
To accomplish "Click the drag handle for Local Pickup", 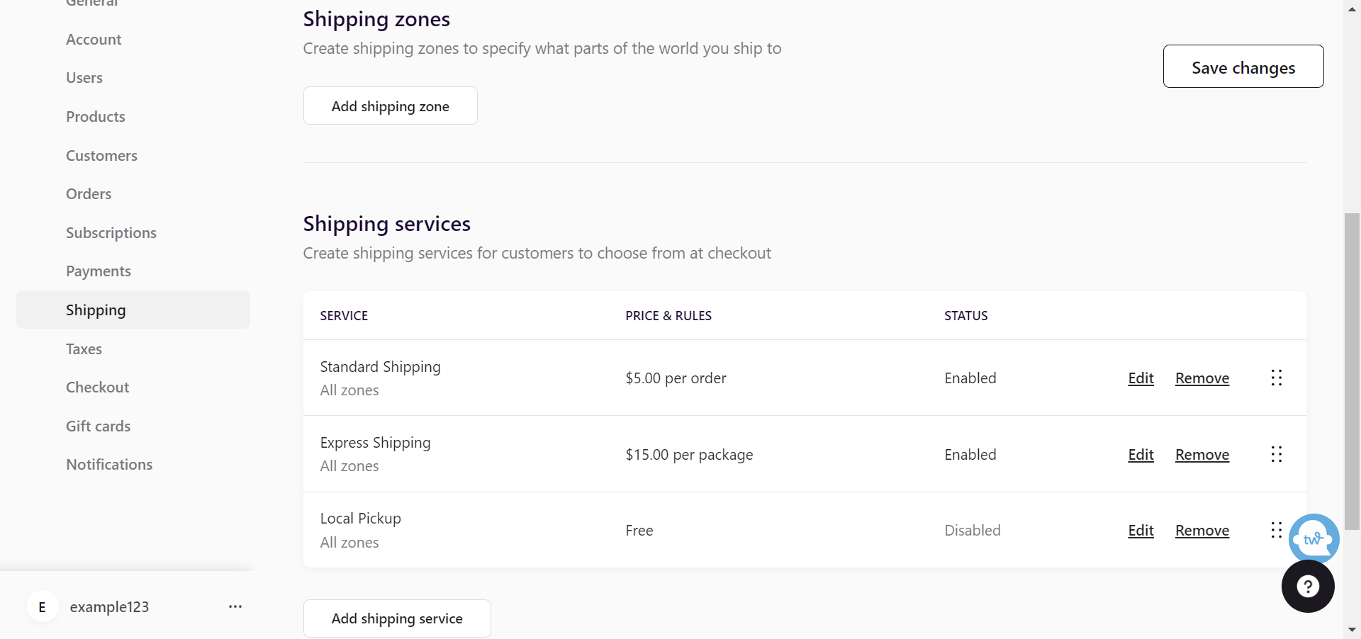I will [x=1276, y=530].
